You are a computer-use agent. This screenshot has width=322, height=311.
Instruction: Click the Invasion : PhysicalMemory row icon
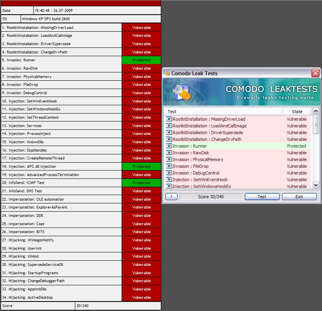tap(169, 159)
